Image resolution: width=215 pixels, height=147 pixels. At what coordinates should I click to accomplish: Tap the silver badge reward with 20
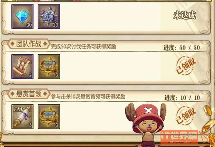(49, 16)
